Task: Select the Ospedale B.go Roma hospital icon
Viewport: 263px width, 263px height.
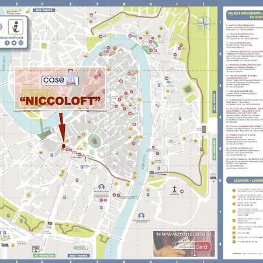Action: (75, 248)
